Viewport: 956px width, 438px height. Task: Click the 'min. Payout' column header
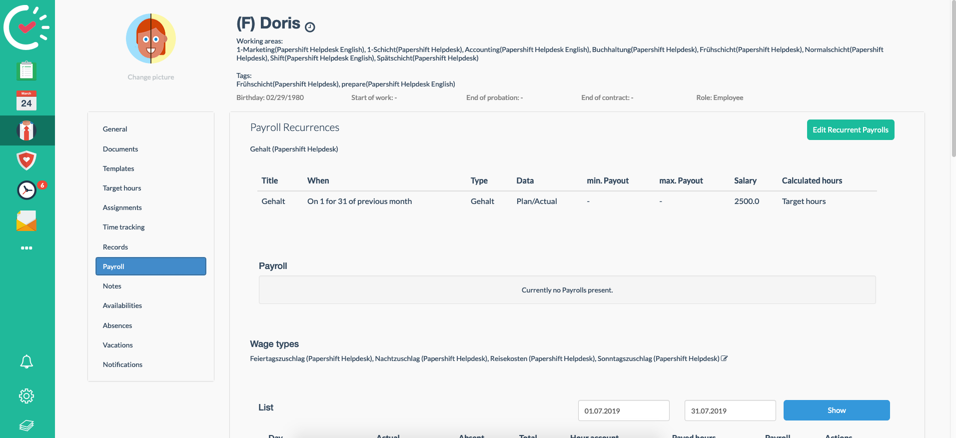click(x=608, y=180)
